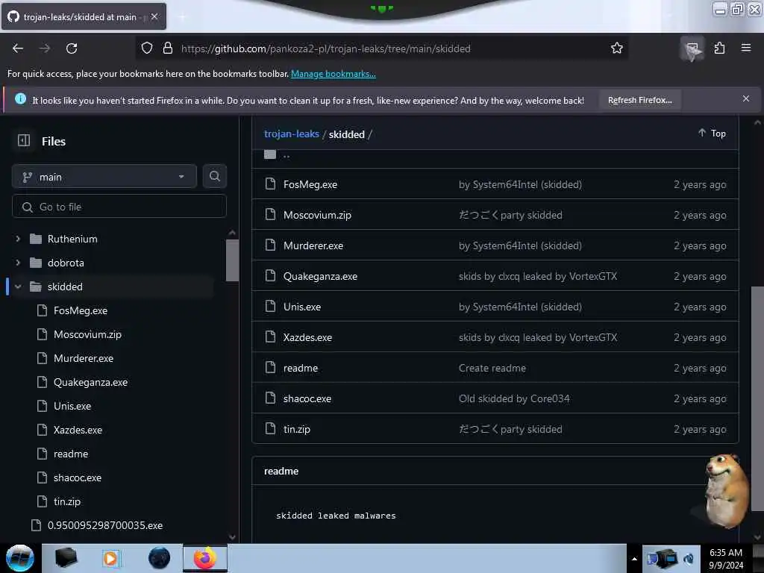Click the info icon in the Firefox notification bar
Image resolution: width=764 pixels, height=573 pixels.
20,99
